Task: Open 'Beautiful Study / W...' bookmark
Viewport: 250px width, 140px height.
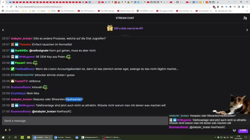Action: (x=126, y=11)
